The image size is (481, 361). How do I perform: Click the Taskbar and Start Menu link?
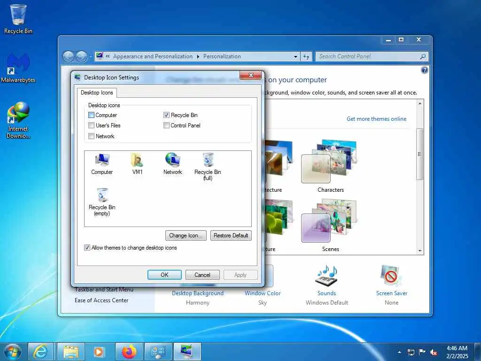pyautogui.click(x=104, y=290)
